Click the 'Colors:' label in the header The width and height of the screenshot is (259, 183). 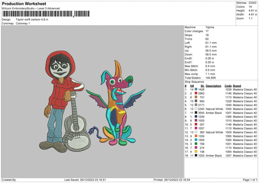point(241,7)
